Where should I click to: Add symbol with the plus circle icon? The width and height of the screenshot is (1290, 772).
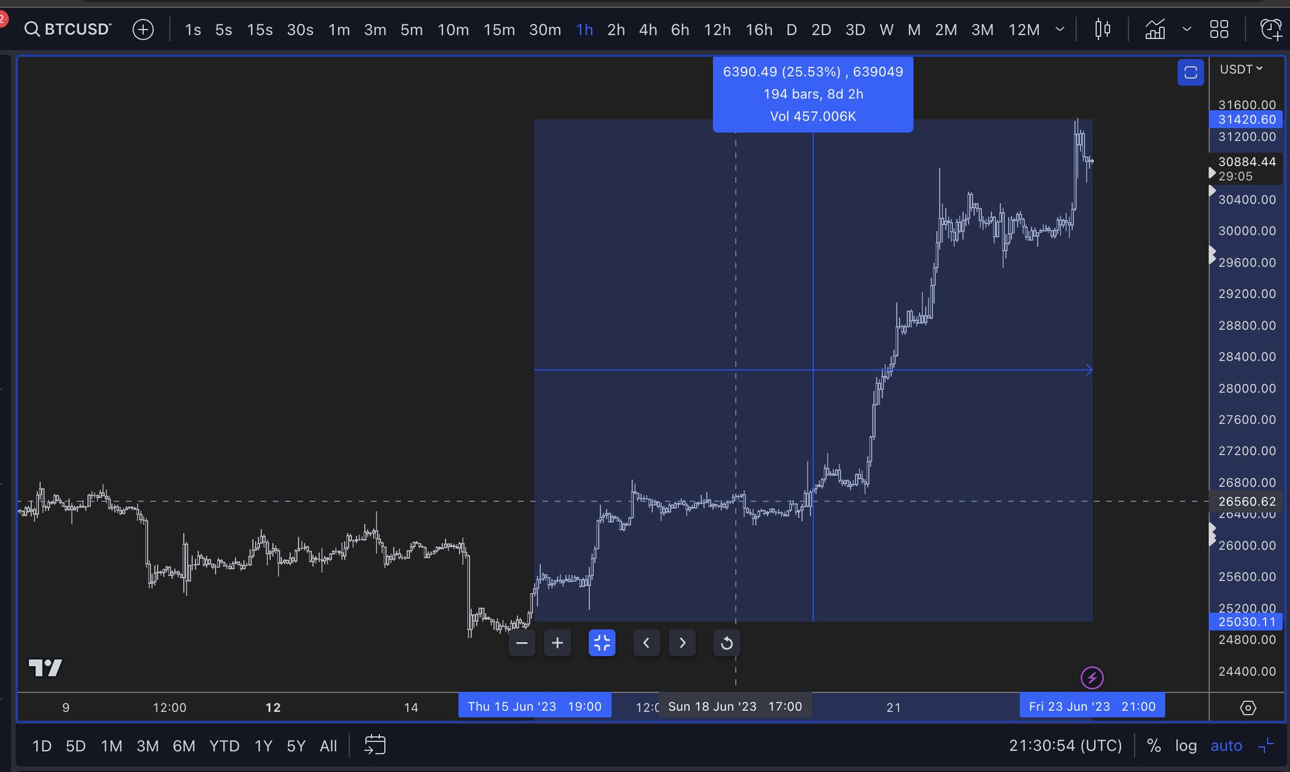143,29
